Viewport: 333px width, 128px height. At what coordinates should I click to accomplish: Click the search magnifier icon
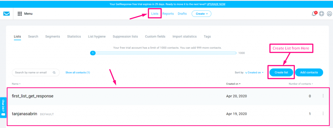click(x=54, y=73)
